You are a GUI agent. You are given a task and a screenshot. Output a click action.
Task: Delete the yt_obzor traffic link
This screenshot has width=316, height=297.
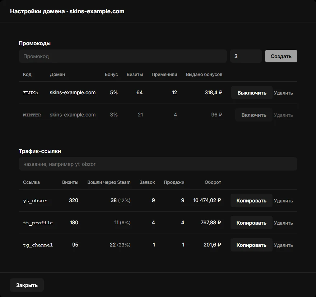[283, 201]
